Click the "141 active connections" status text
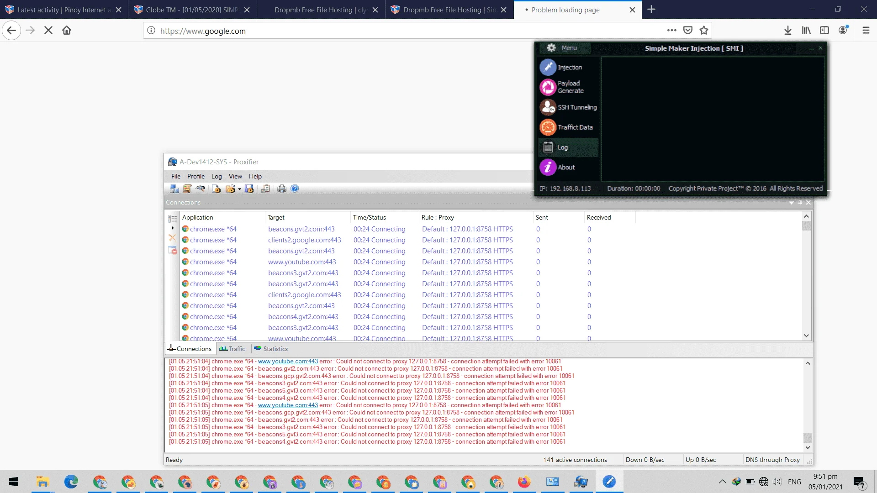The height and width of the screenshot is (493, 877). (x=575, y=460)
